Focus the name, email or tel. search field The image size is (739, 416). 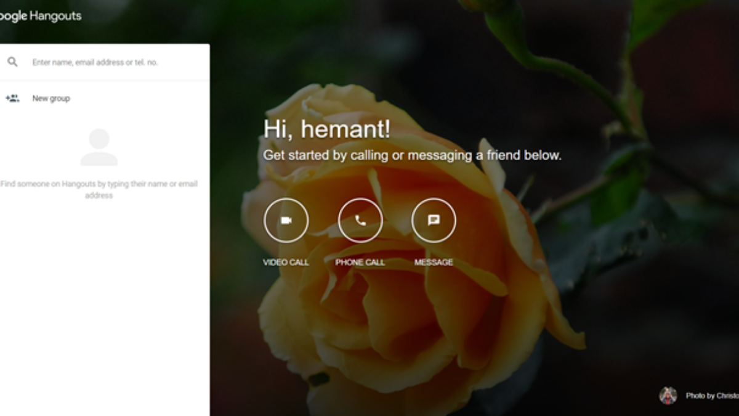point(95,62)
